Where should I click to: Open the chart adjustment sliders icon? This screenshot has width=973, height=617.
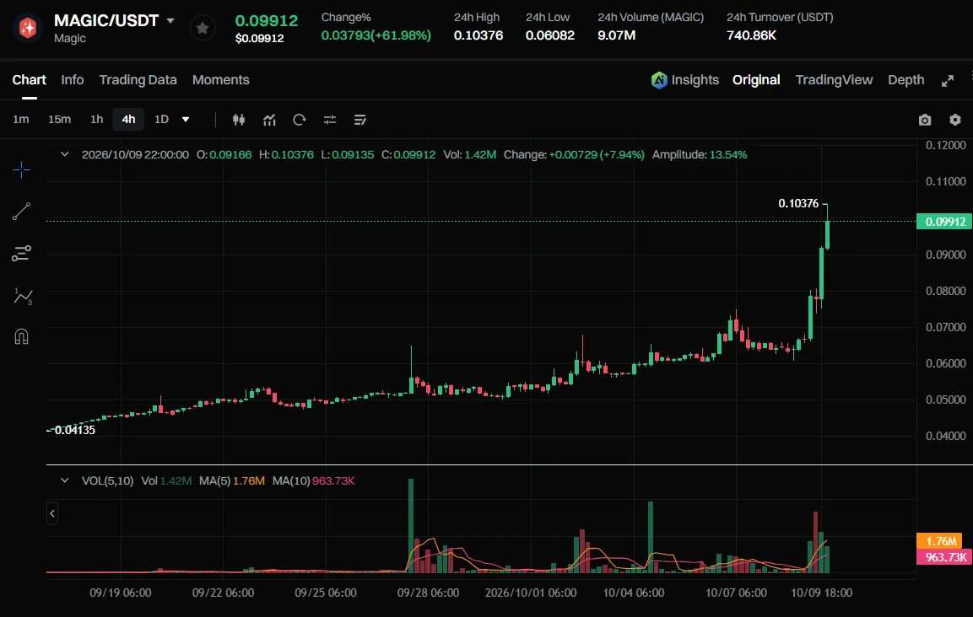tap(330, 120)
